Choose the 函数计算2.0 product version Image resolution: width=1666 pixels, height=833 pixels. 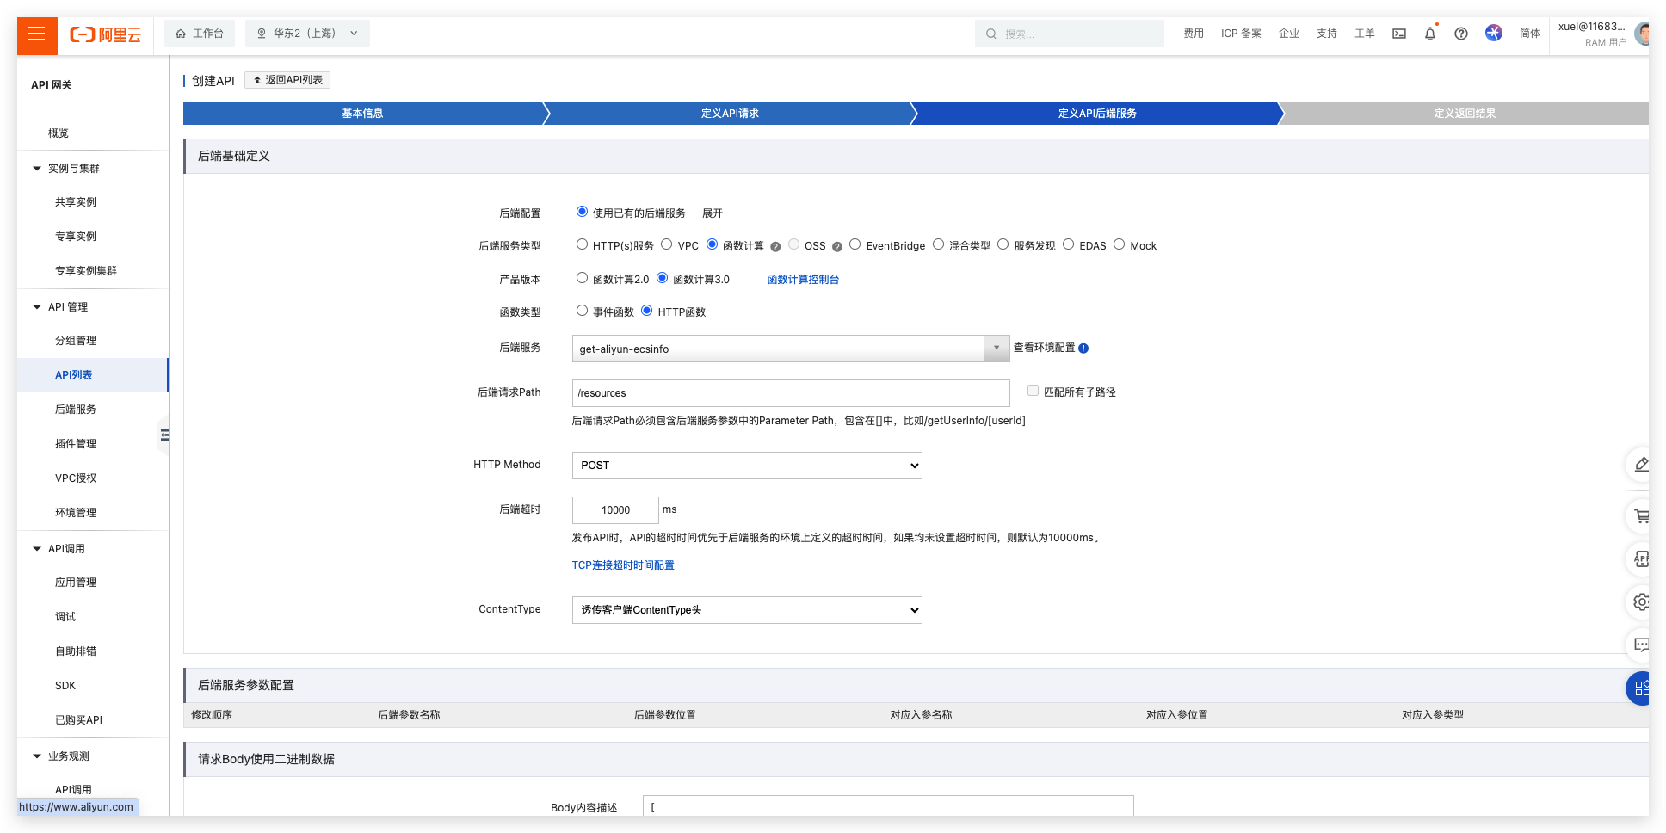click(x=583, y=278)
